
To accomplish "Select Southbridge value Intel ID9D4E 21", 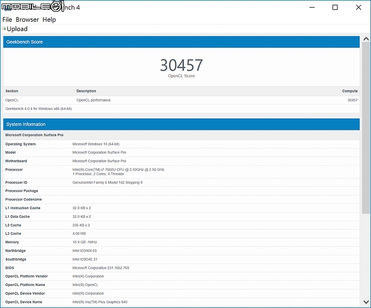I will [x=85, y=259].
